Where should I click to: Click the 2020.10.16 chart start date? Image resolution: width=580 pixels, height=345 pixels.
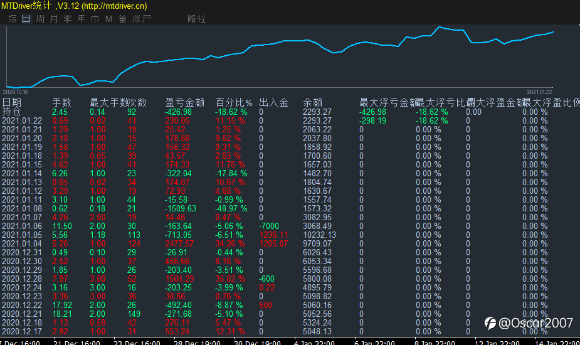point(15,92)
